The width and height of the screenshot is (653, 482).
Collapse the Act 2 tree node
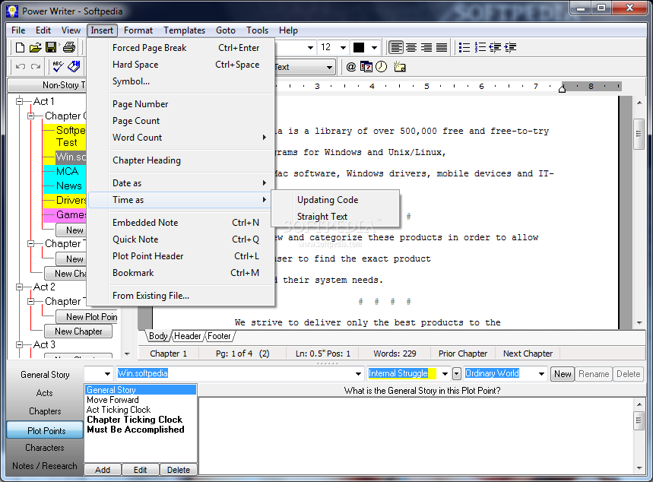pyautogui.click(x=19, y=287)
